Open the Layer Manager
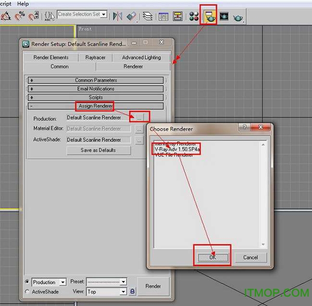This screenshot has width=312, height=306. (x=148, y=16)
